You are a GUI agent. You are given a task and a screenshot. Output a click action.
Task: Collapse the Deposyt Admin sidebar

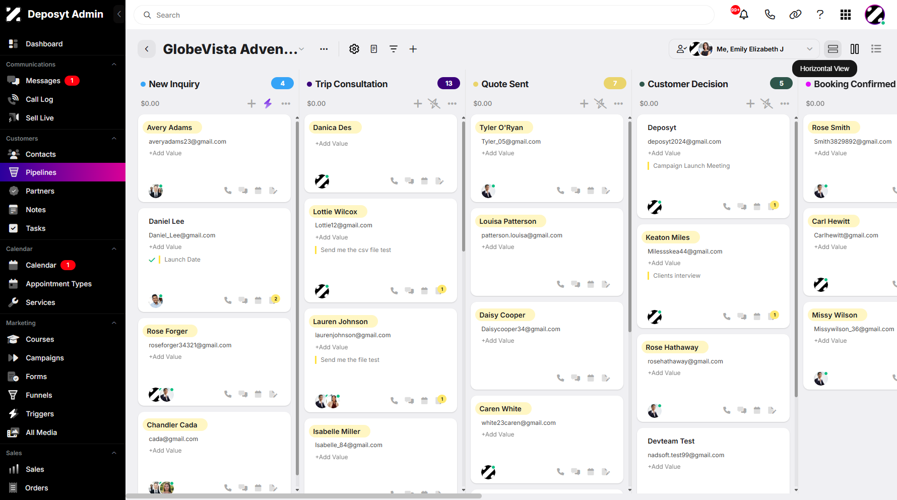click(x=119, y=14)
